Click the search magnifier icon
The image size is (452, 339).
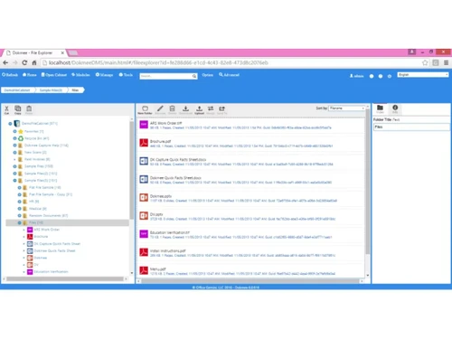pyautogui.click(x=194, y=76)
